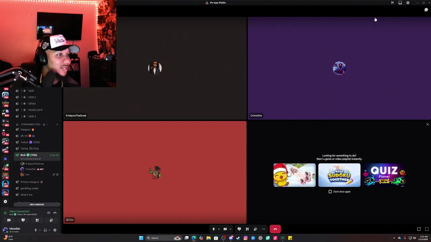Disconnect using the Voice Connected panel phone icon
The width and height of the screenshot is (431, 242).
tap(55, 213)
